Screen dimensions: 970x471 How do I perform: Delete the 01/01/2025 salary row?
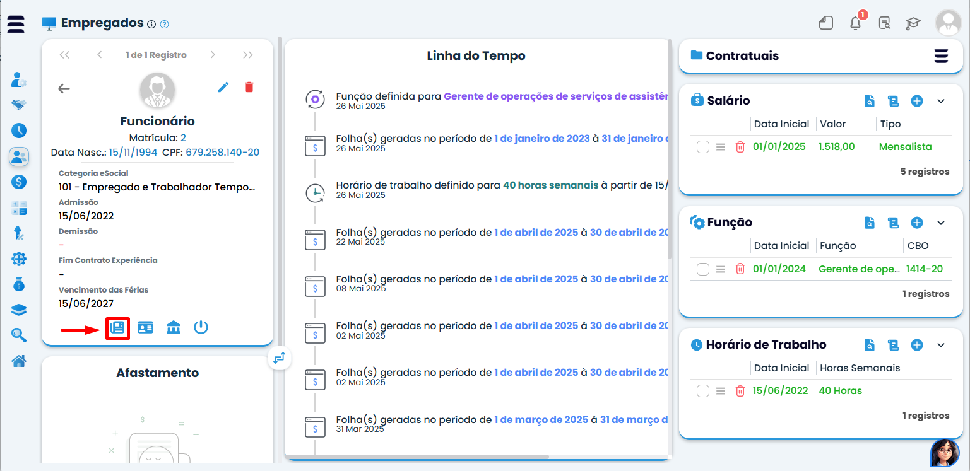pos(740,147)
